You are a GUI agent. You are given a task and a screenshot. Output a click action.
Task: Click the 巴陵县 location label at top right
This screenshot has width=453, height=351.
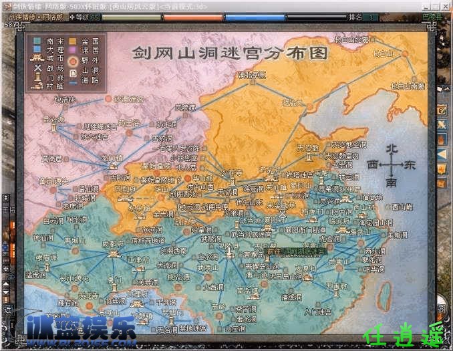click(432, 17)
